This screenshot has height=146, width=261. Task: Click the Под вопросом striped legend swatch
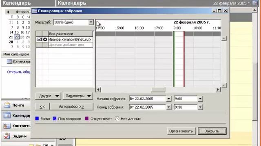click(55, 118)
